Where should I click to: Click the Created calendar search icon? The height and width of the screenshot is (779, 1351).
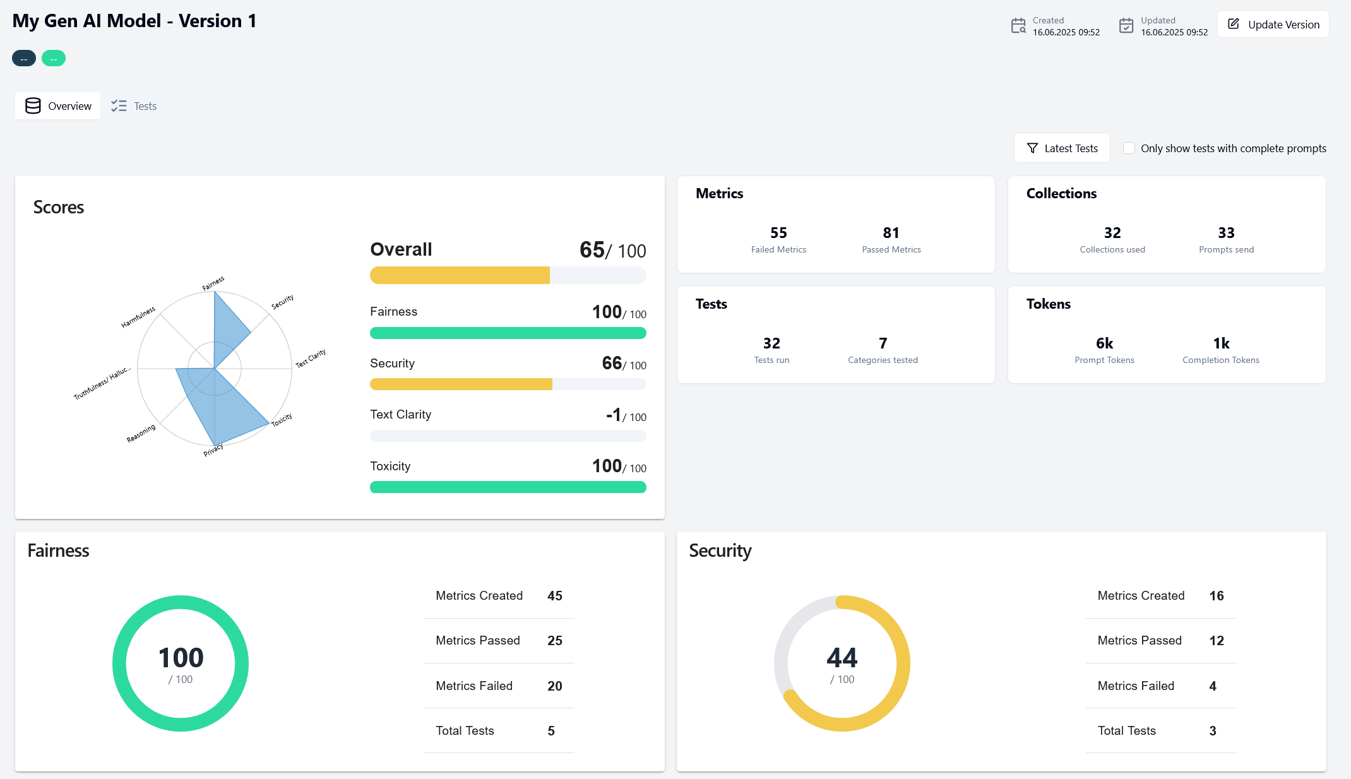(x=1018, y=26)
